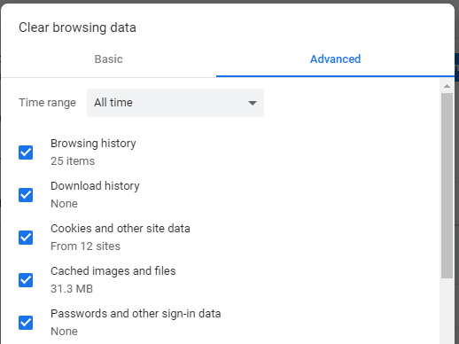Uncheck the Browsing history checkbox
This screenshot has width=459, height=344.
click(26, 152)
